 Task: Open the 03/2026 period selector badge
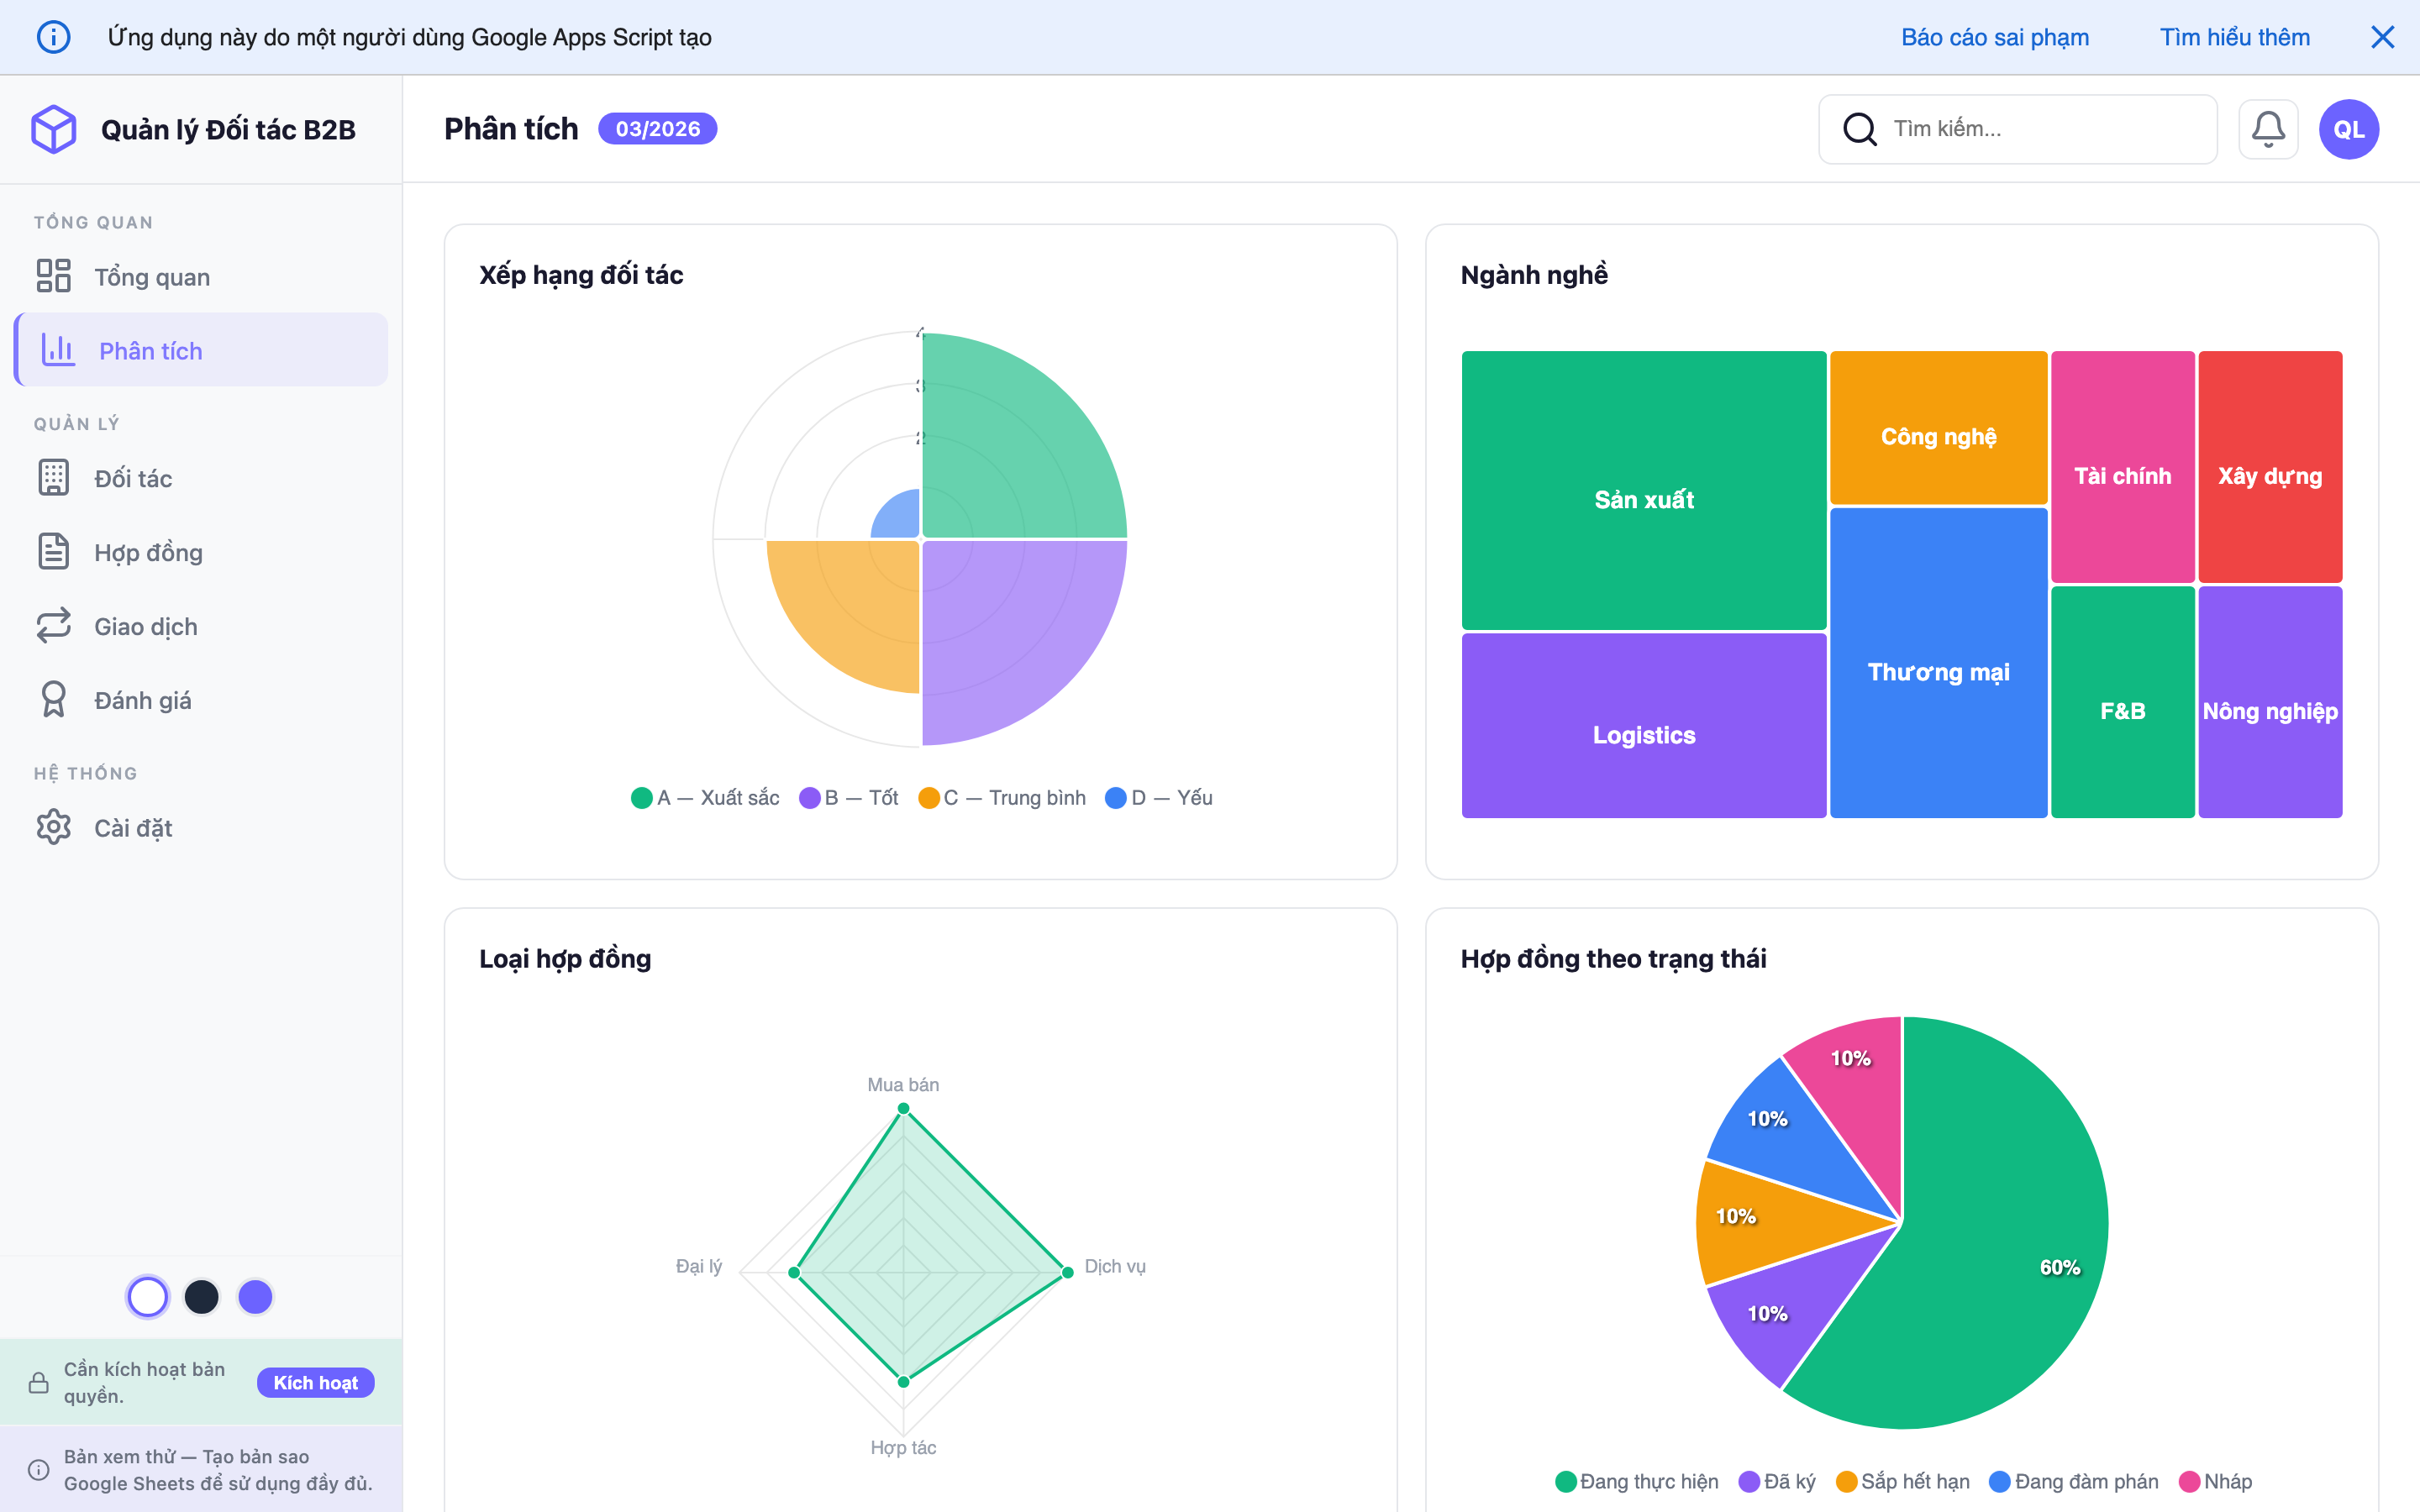point(657,129)
